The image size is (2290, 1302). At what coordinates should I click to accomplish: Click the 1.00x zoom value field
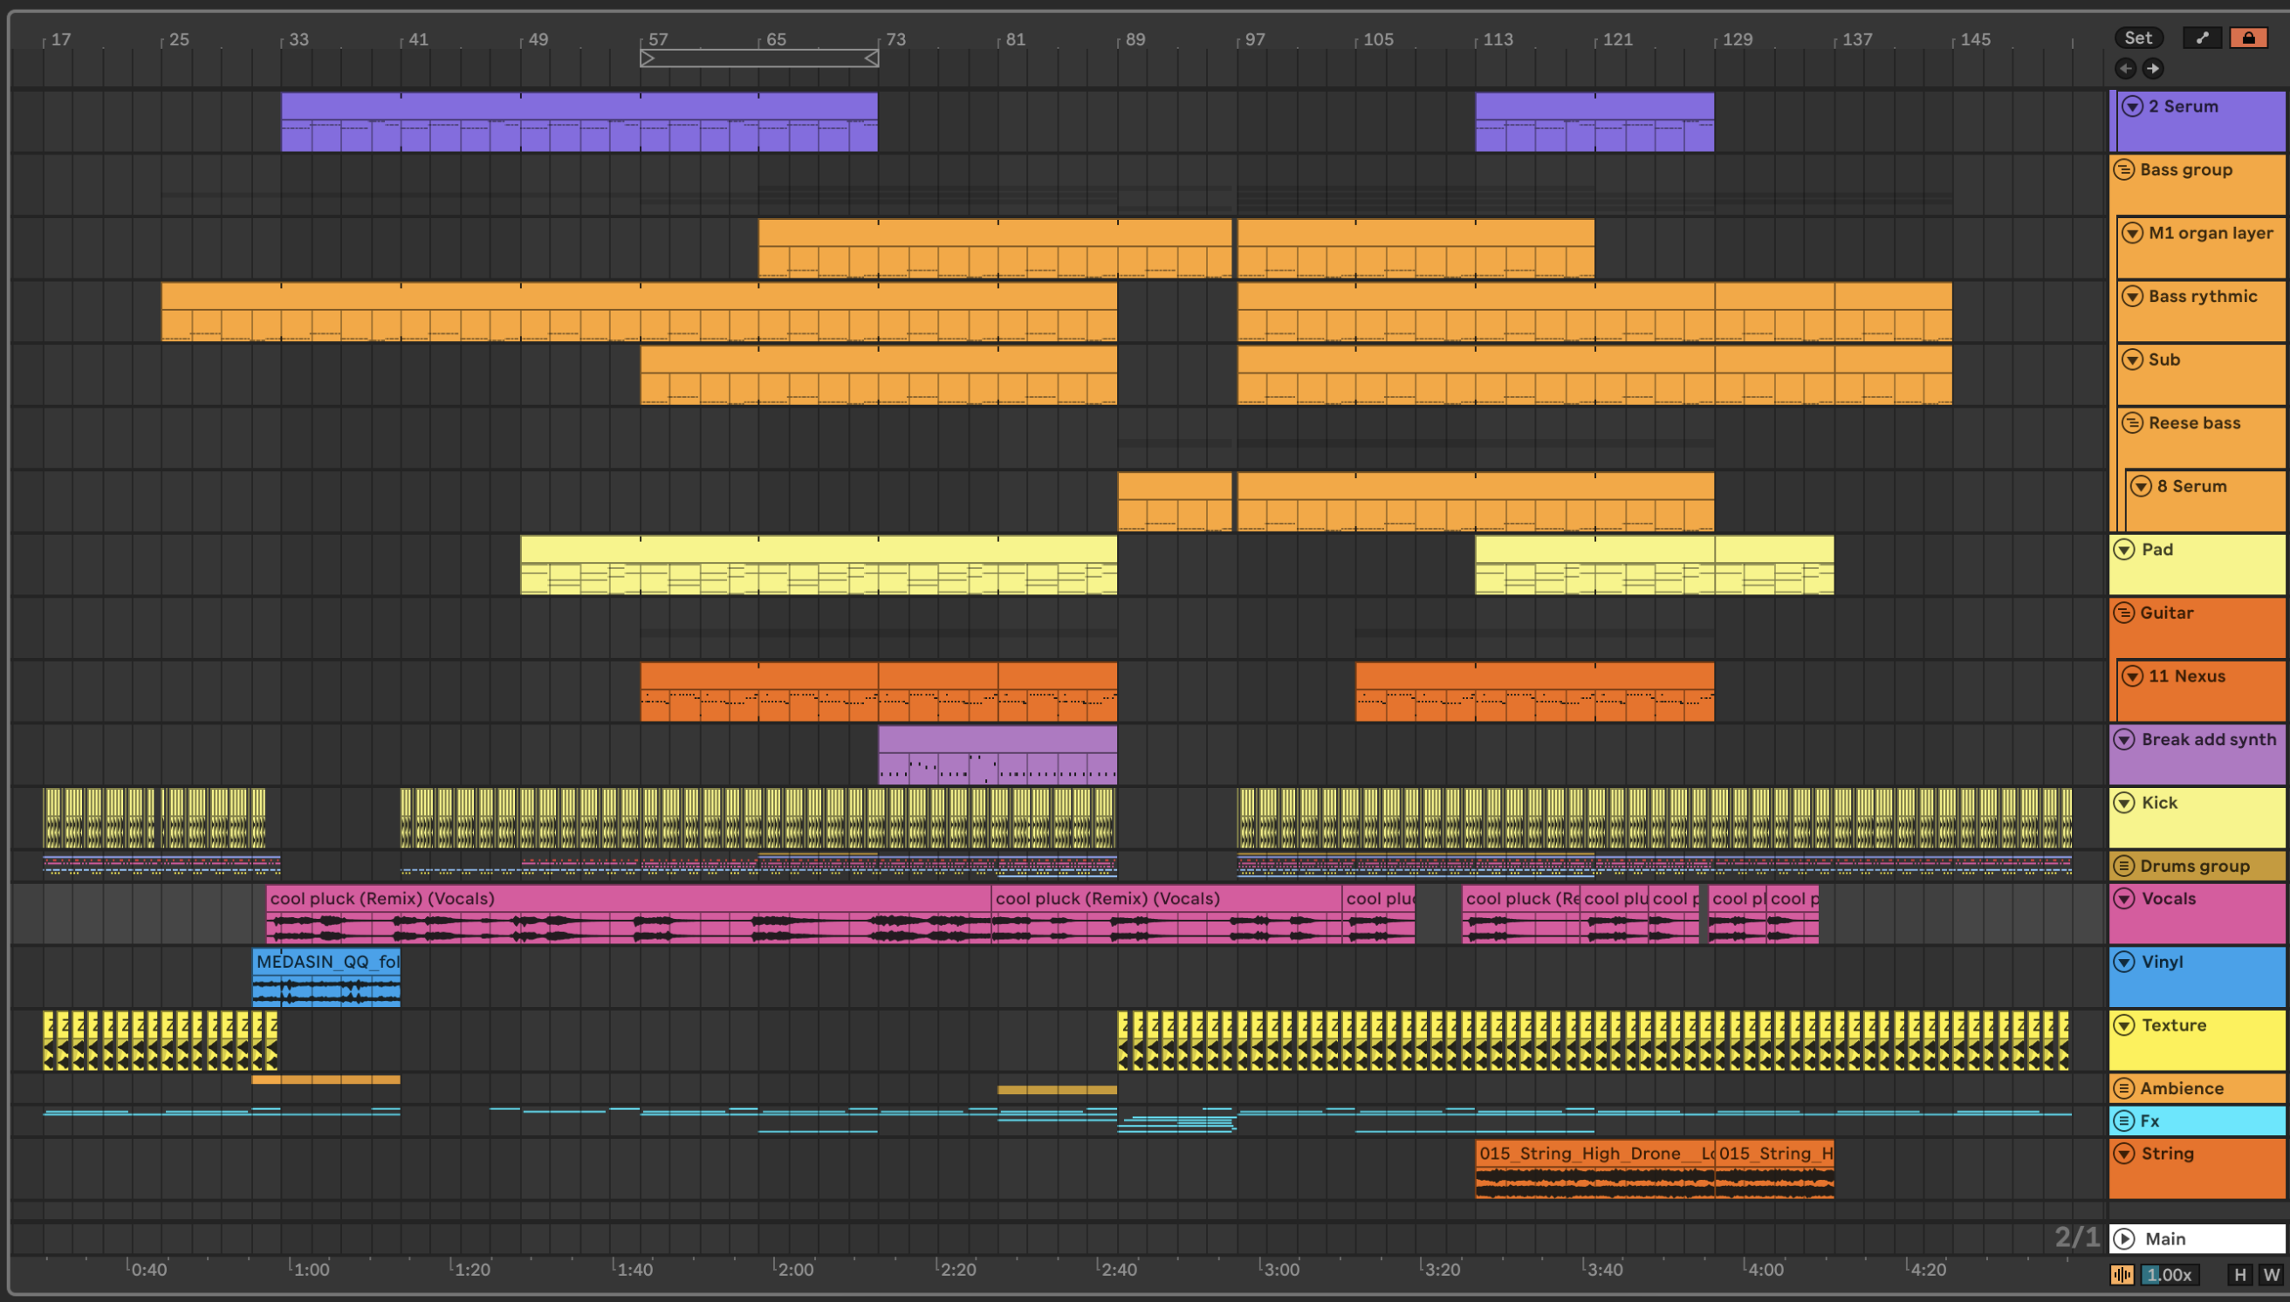click(2170, 1275)
